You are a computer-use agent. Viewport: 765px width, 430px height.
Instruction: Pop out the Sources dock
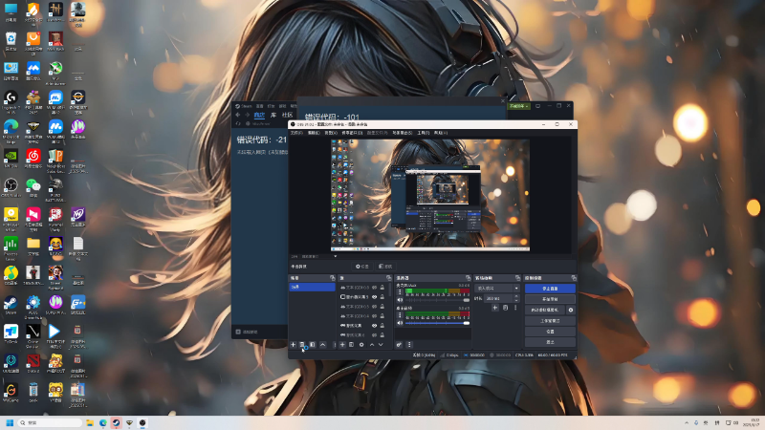coord(389,278)
